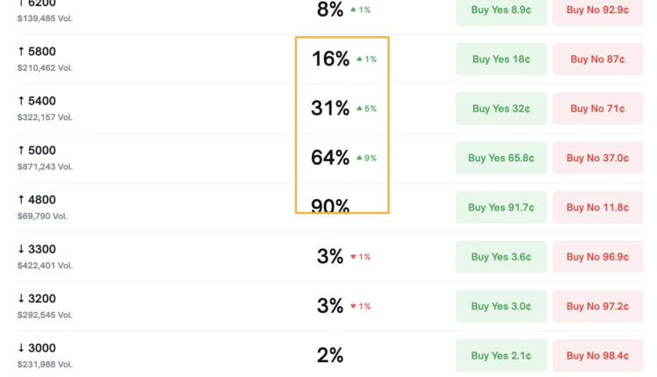Click Buy No 87¢ for 5800
Image resolution: width=657 pixels, height=377 pixels.
tap(597, 60)
